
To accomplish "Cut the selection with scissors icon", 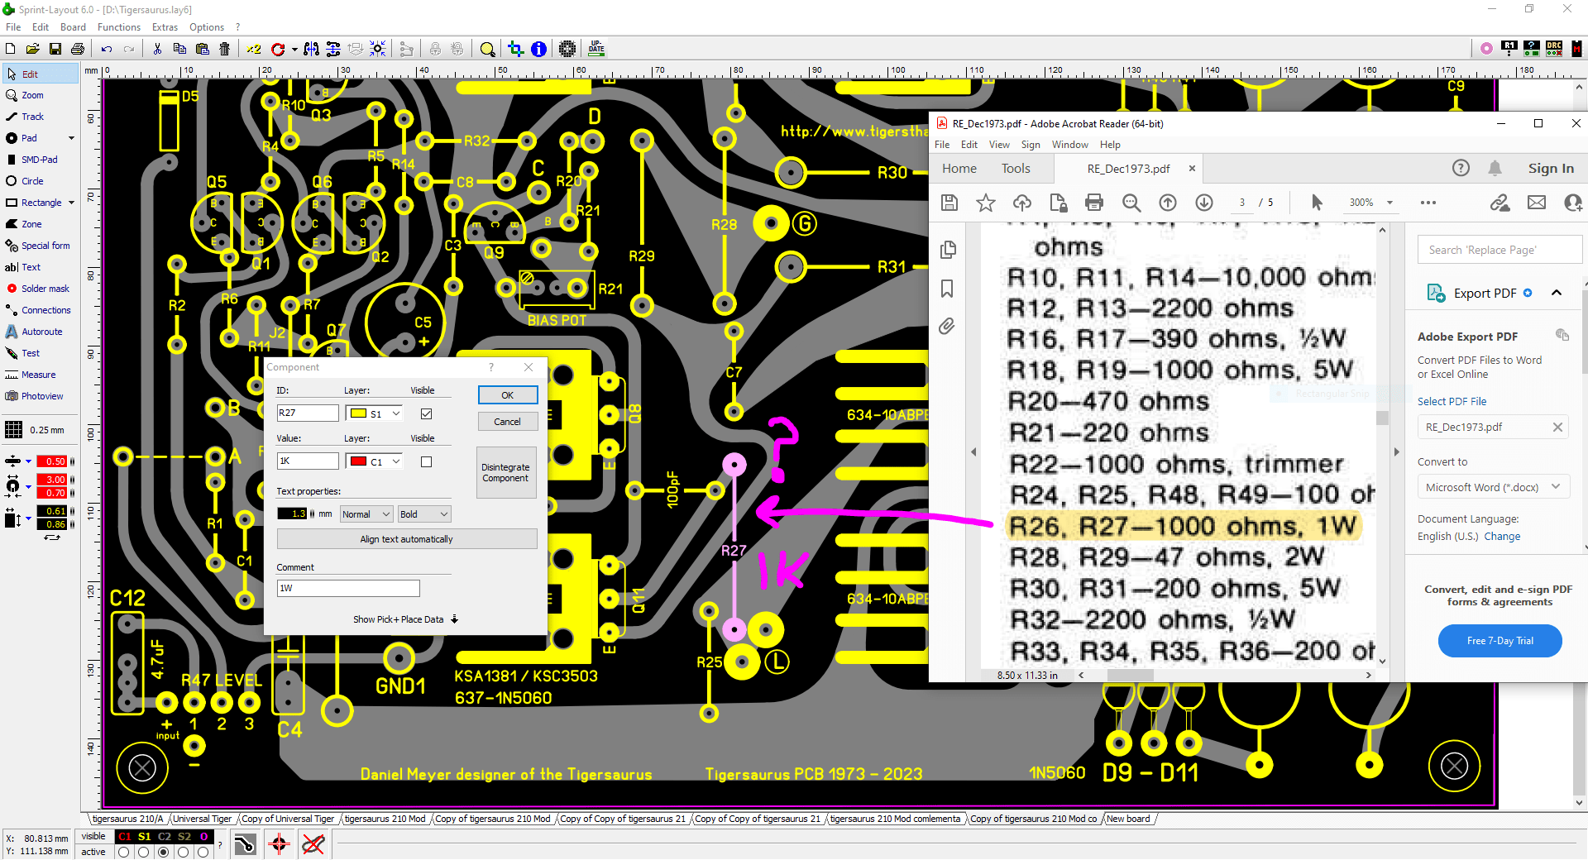I will click(157, 49).
